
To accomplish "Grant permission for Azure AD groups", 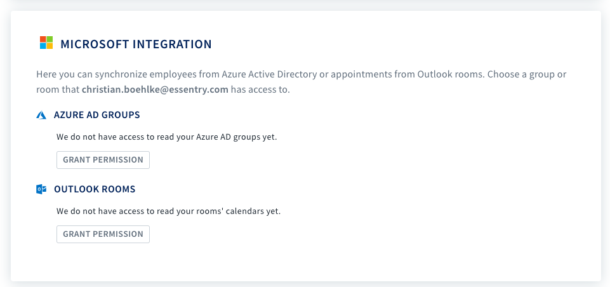I will 103,160.
